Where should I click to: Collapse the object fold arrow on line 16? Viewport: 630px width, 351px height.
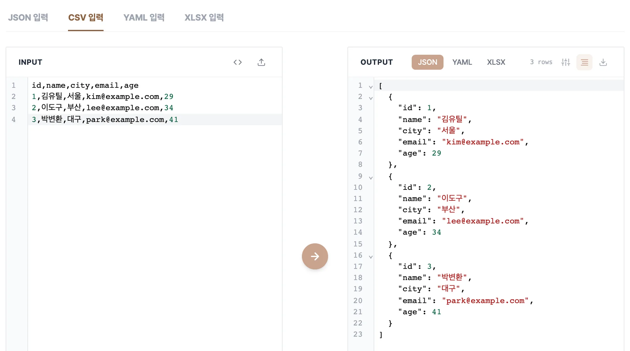coord(371,257)
